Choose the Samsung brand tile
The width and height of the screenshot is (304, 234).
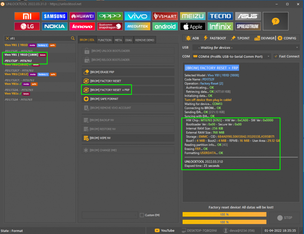[x=55, y=16]
